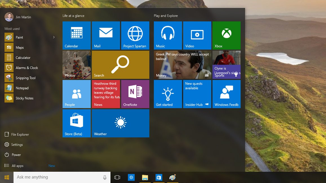Image resolution: width=326 pixels, height=183 pixels.
Task: Launch Project Spartan browser tile
Action: [x=135, y=35]
